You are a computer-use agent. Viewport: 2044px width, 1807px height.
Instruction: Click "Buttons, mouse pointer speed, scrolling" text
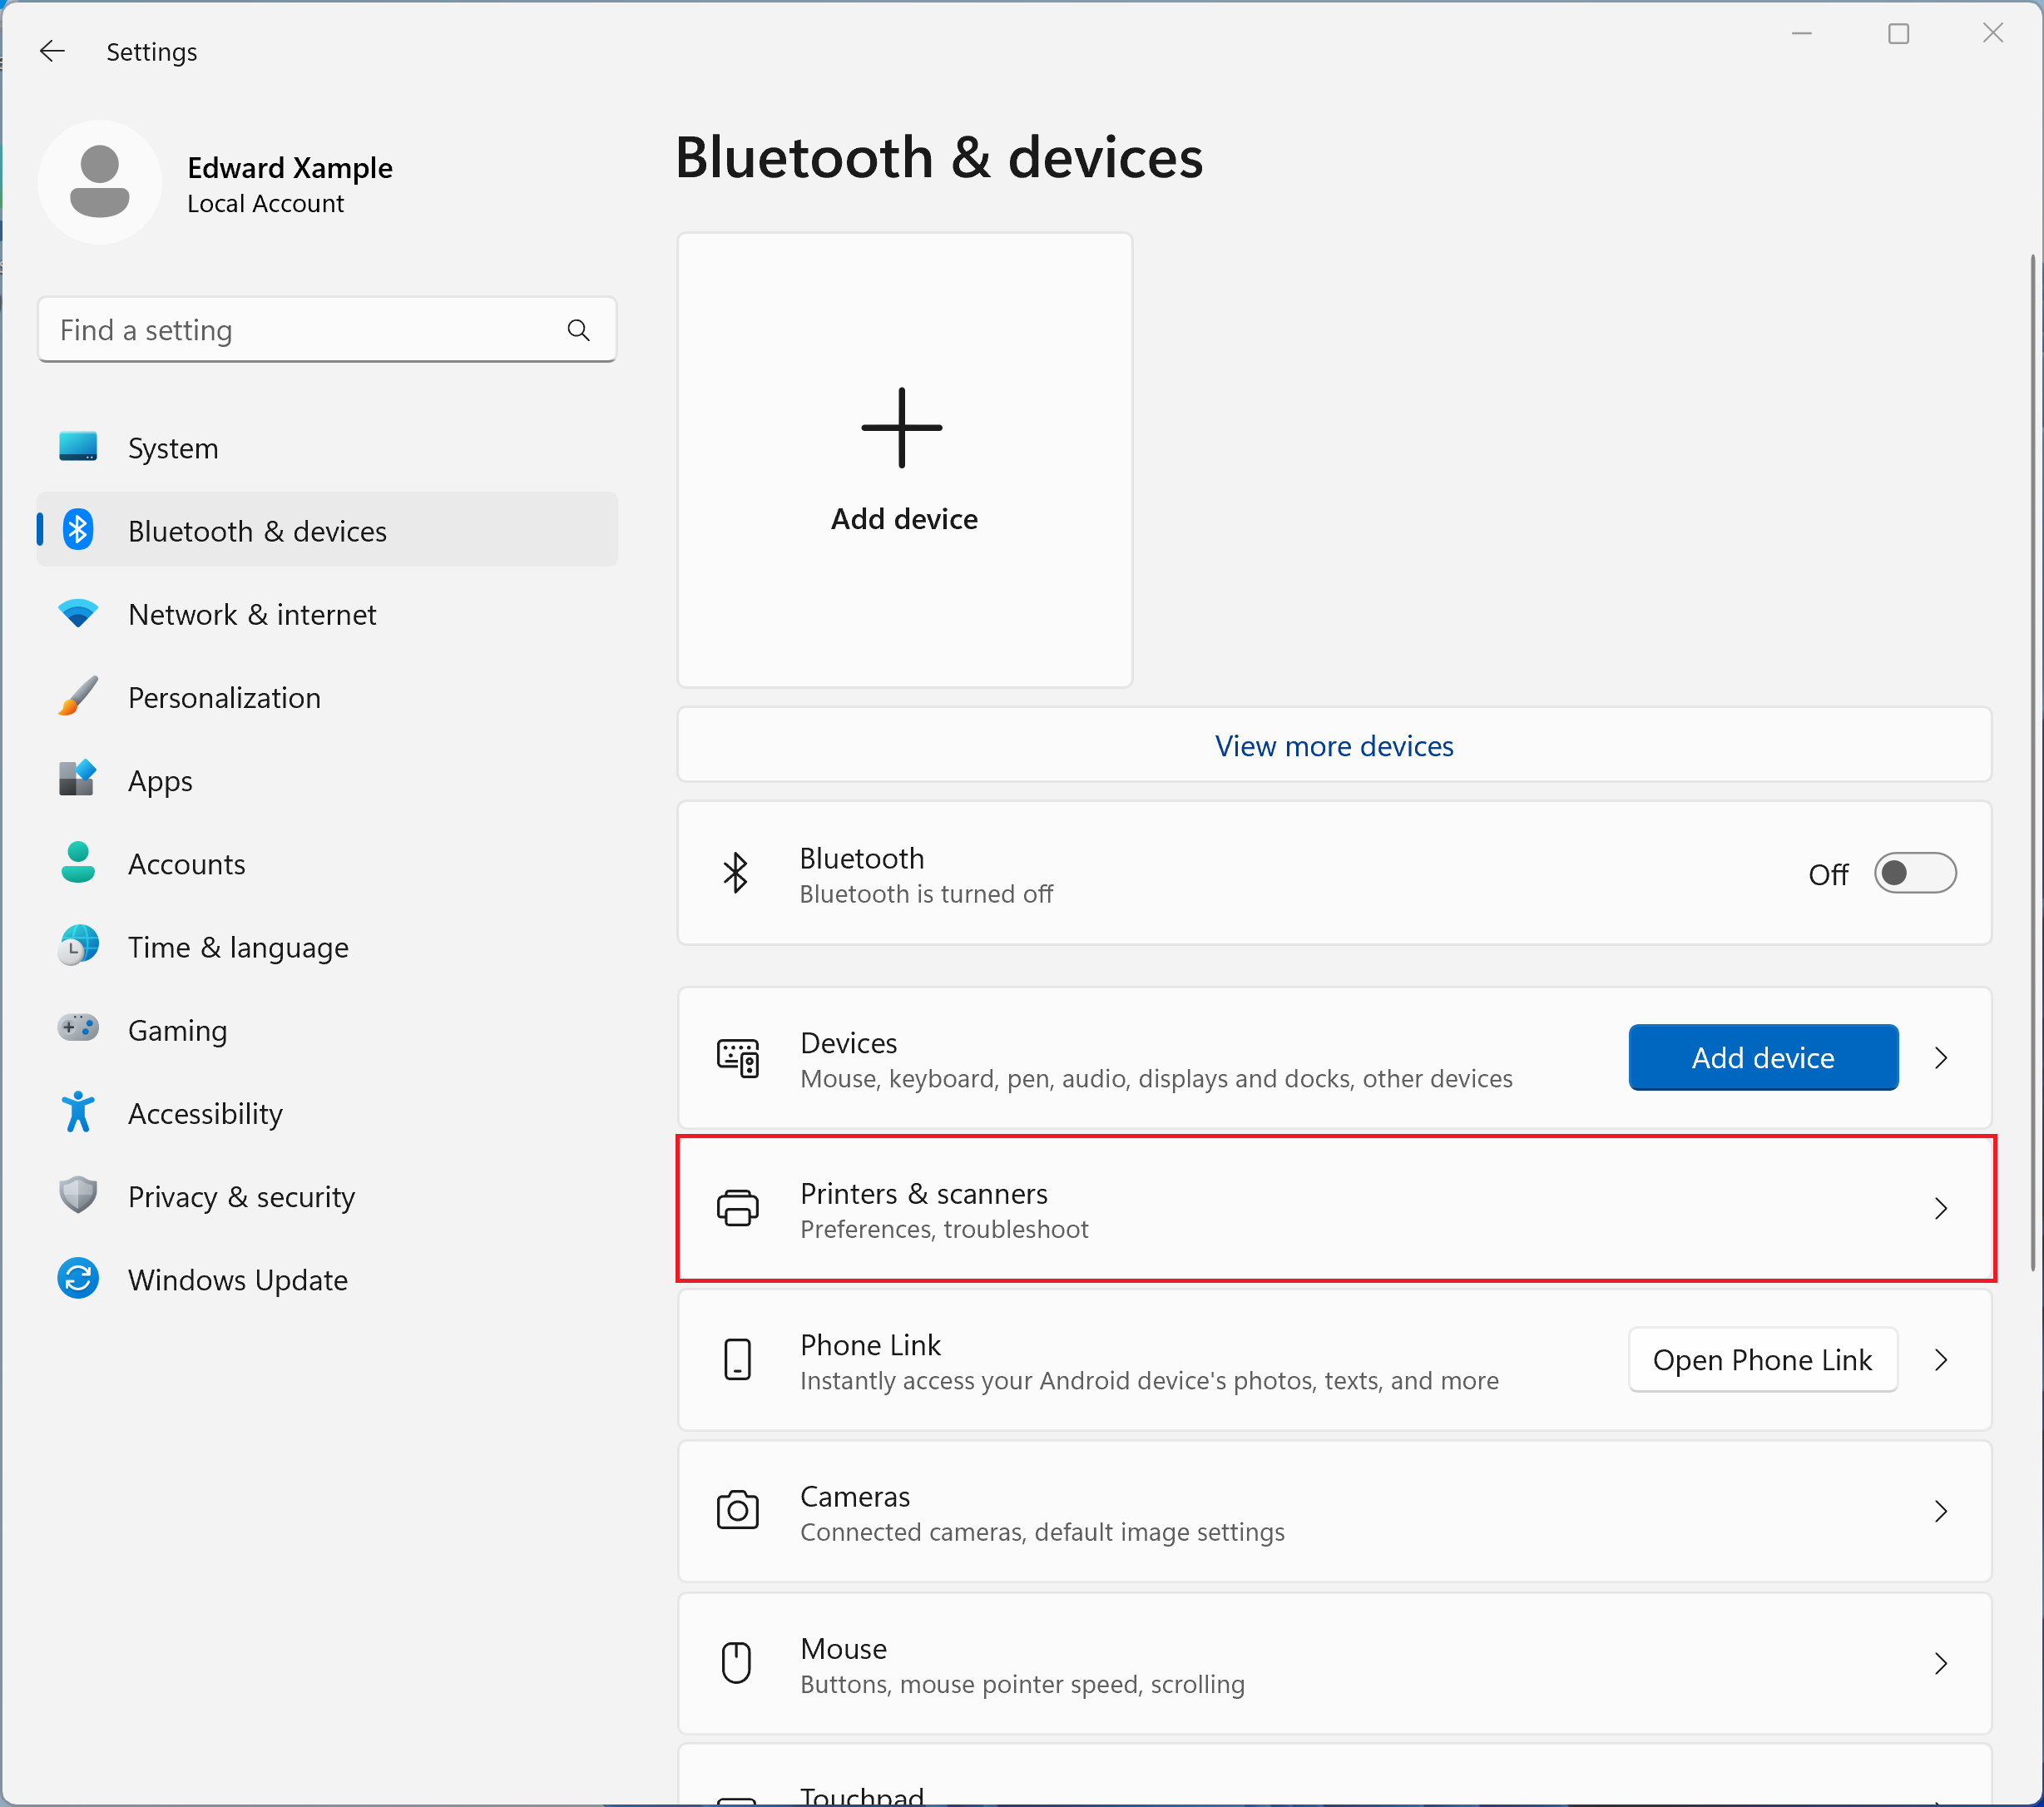point(1022,1683)
